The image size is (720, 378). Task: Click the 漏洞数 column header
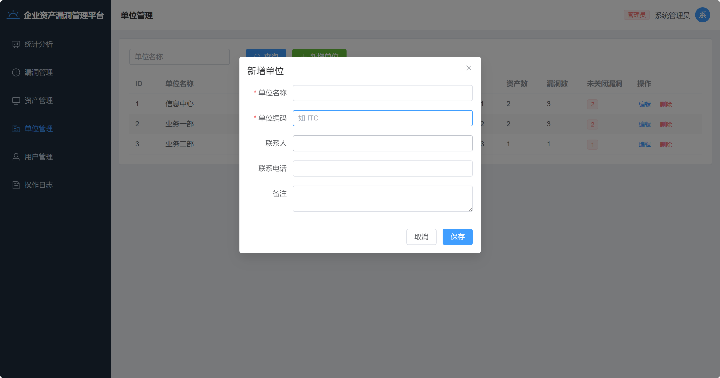(x=557, y=83)
